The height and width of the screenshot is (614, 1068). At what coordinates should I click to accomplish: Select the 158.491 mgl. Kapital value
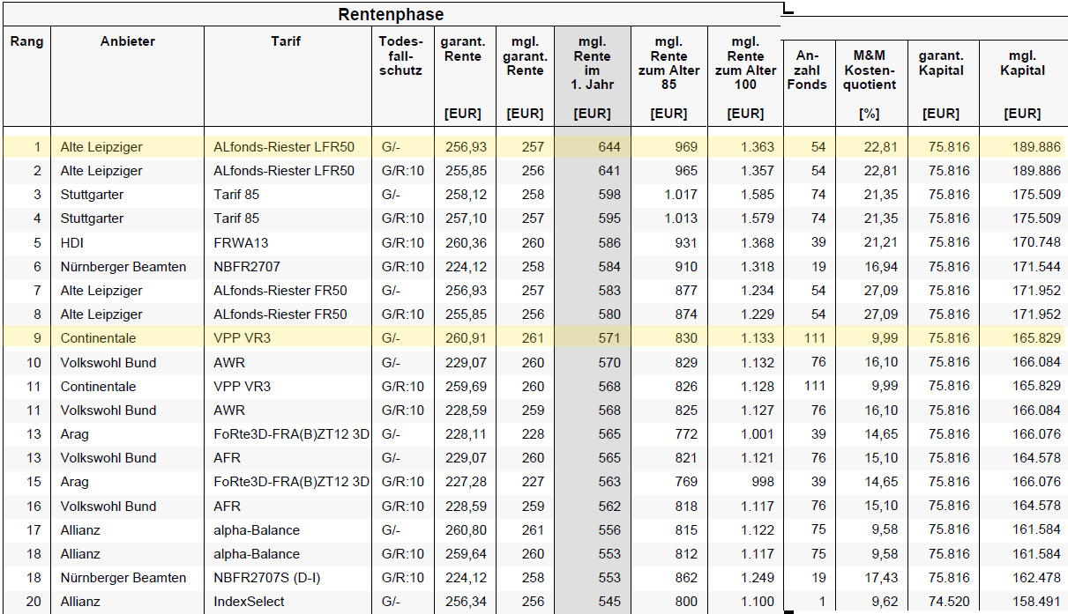click(1035, 602)
